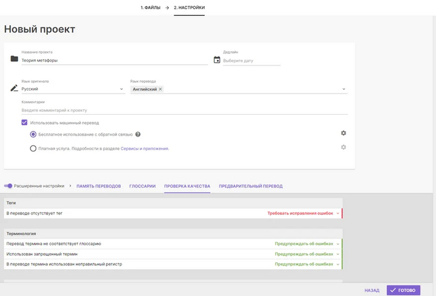Toggle Расширенные настройки switch off
The width and height of the screenshot is (436, 296).
point(8,186)
